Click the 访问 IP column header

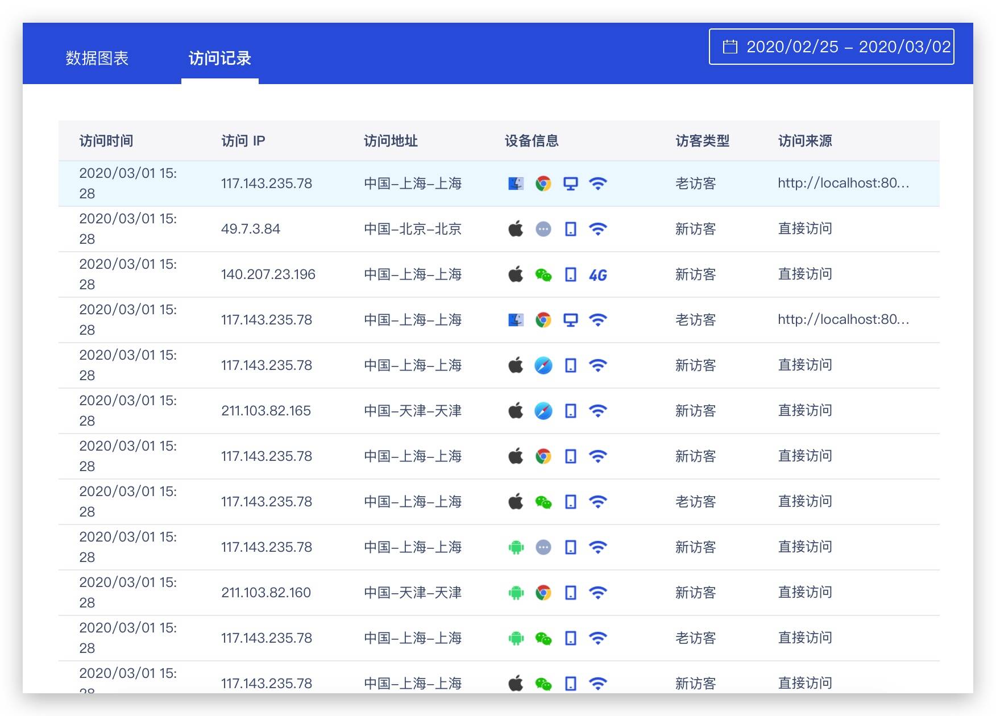243,141
